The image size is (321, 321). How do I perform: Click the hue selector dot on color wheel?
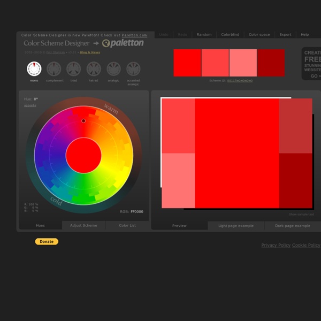point(83,121)
